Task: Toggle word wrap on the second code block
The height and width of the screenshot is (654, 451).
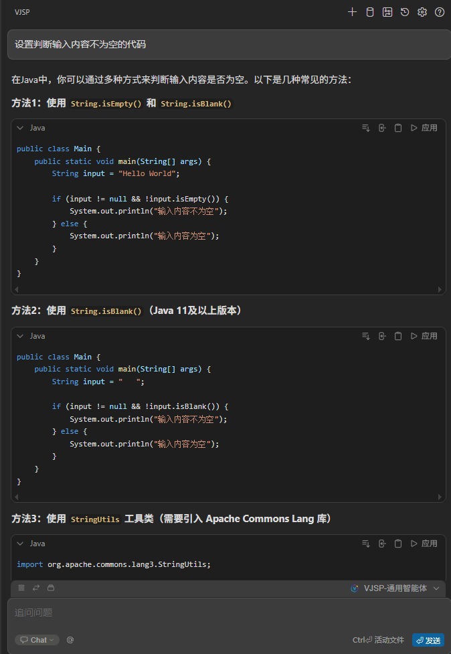Action: coord(366,336)
